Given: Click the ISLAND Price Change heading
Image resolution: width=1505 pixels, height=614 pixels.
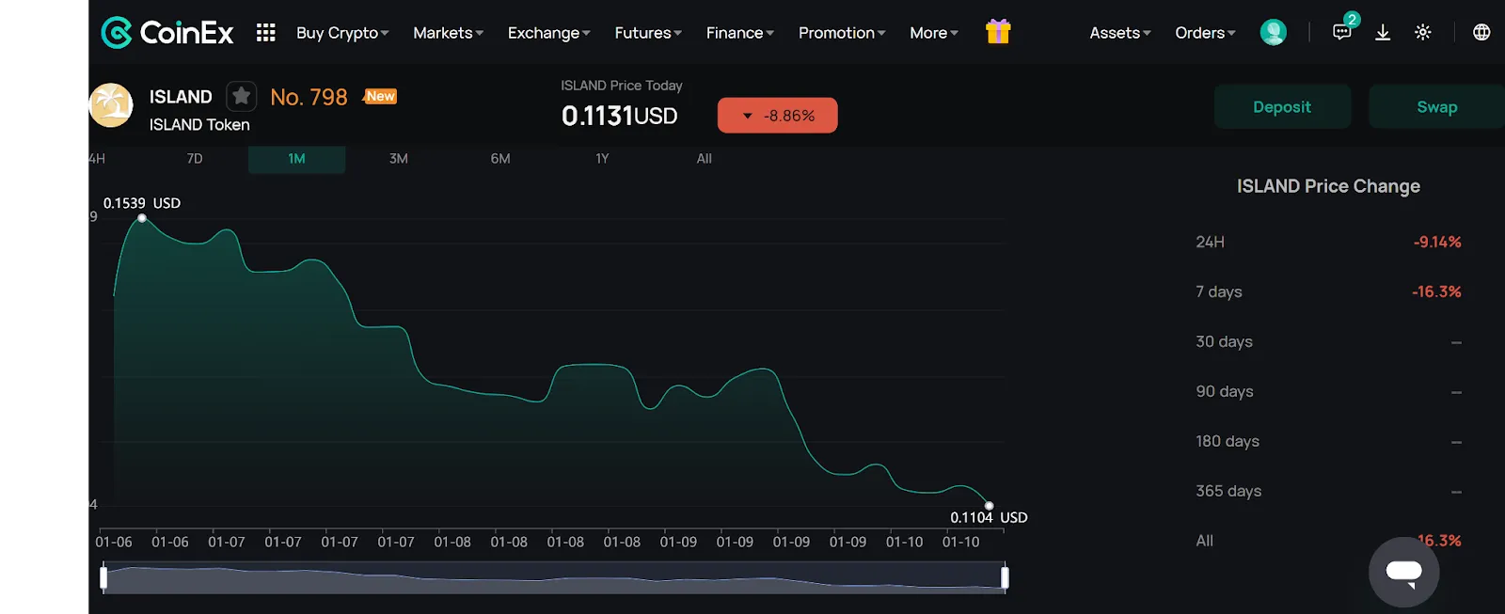Looking at the screenshot, I should (1328, 186).
